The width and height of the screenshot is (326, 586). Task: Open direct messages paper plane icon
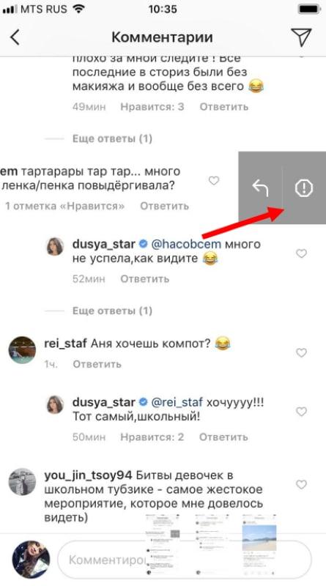tap(301, 37)
